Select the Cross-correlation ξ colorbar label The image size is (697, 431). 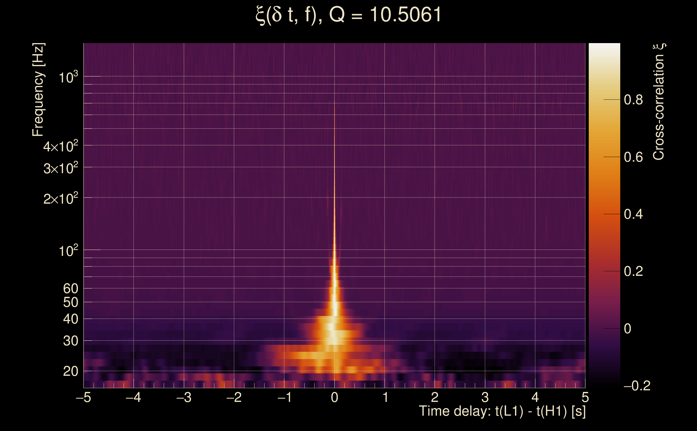[x=659, y=102]
